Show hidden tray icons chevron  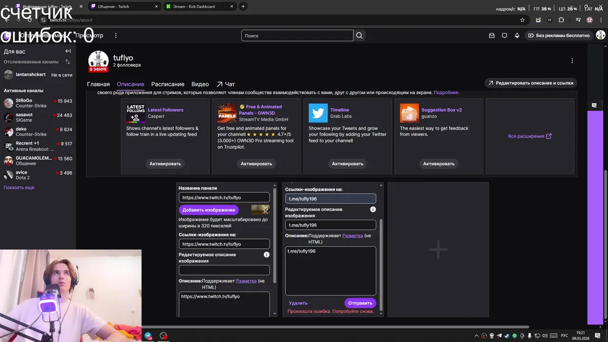(476, 336)
